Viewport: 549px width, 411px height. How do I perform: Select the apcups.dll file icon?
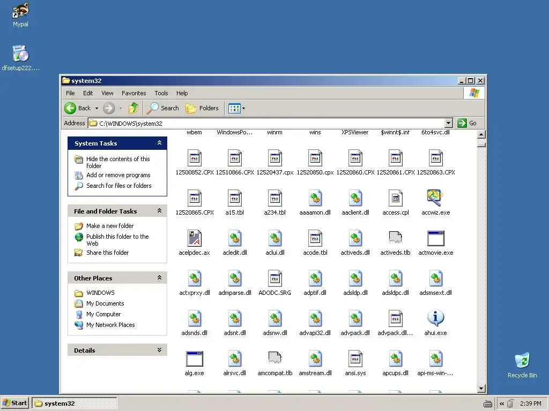tap(395, 359)
